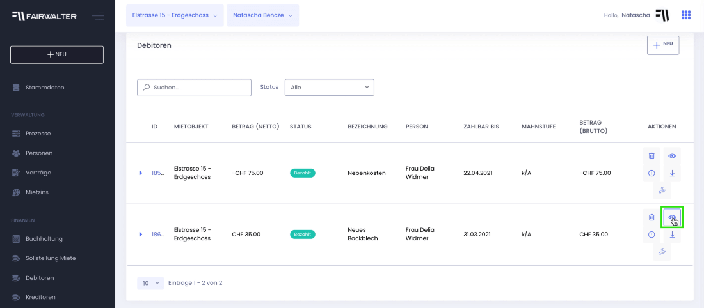Expand the row with ID starting 186
Image resolution: width=704 pixels, height=308 pixels.
coord(141,234)
